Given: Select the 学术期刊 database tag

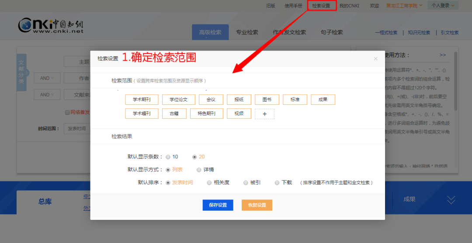Looking at the screenshot, I should [142, 100].
